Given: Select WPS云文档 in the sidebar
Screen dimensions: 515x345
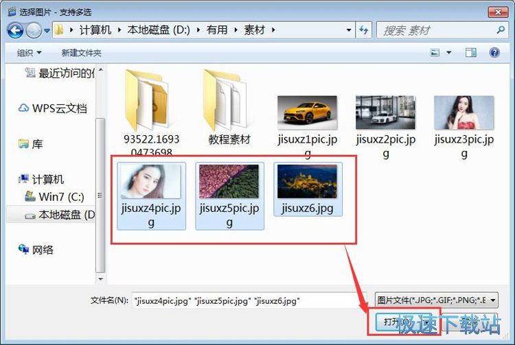Looking at the screenshot, I should pyautogui.click(x=53, y=108).
